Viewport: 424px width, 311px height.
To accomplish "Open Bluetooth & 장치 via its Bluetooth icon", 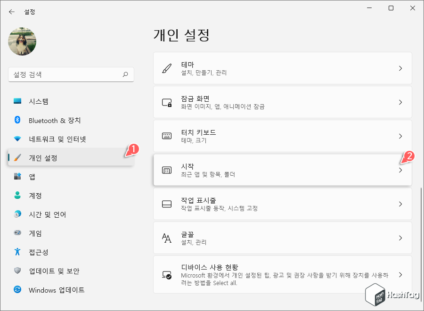I will coord(17,120).
